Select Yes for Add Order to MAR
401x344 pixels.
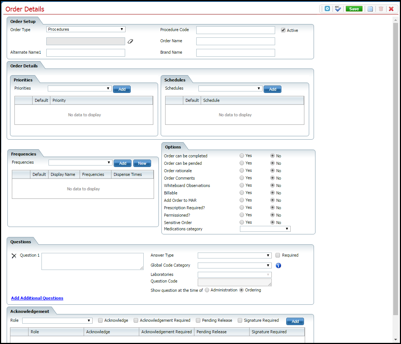(242, 200)
